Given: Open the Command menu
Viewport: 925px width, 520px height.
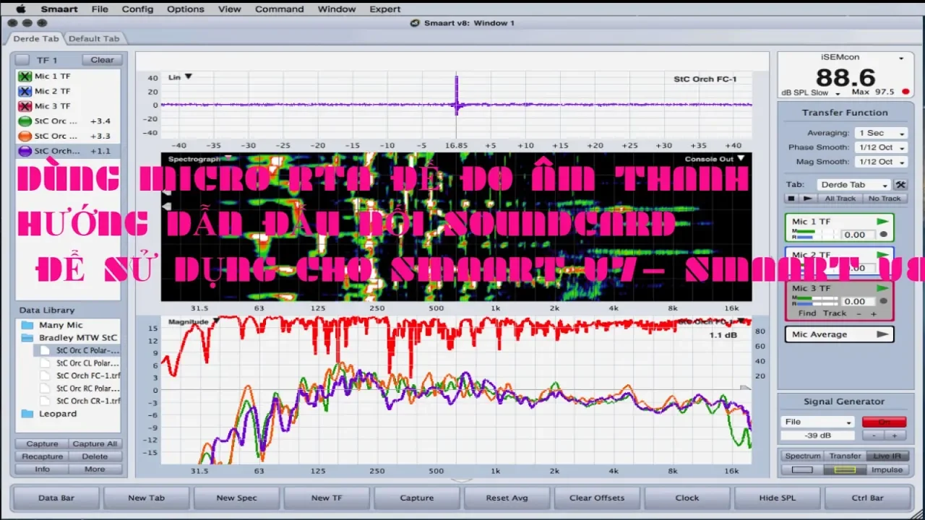Looking at the screenshot, I should [x=280, y=9].
